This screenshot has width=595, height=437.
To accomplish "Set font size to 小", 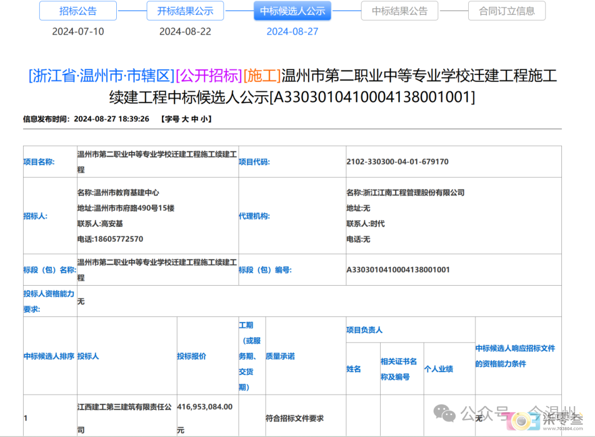I will [204, 119].
